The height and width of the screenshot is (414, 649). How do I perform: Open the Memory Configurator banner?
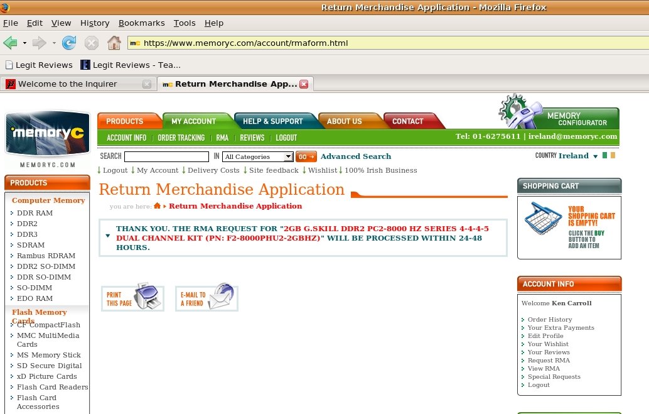click(x=559, y=112)
